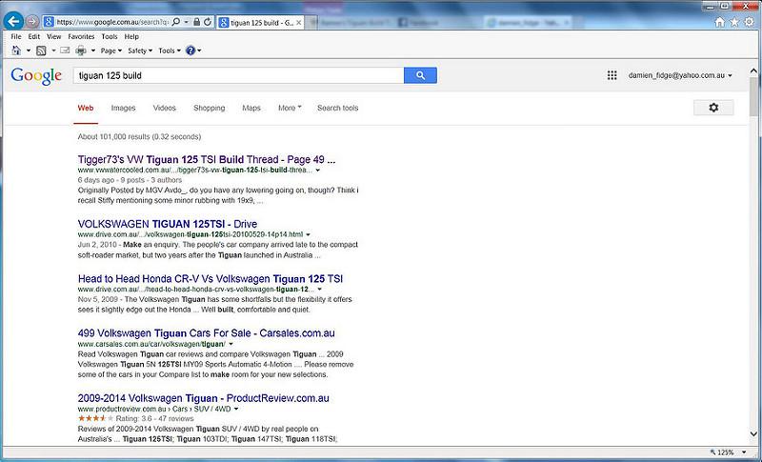Open the zoom level dropdown arrow in status bar
This screenshot has height=462, width=762.
(x=744, y=452)
